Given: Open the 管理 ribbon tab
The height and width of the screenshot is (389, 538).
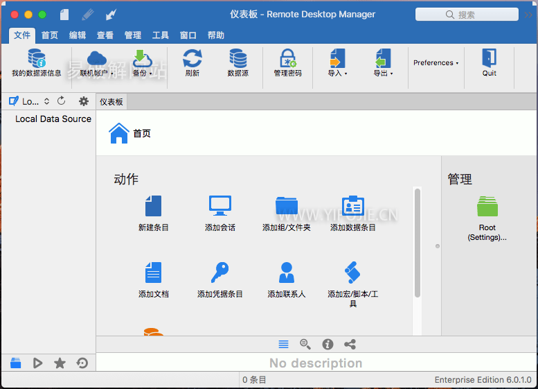Looking at the screenshot, I should point(133,35).
